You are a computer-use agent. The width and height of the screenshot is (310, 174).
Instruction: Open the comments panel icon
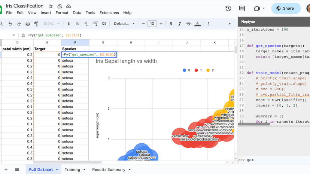coord(242,9)
